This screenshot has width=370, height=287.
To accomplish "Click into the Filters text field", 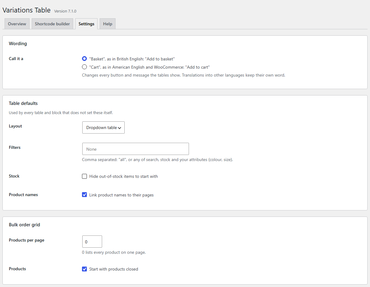I will tap(136, 149).
